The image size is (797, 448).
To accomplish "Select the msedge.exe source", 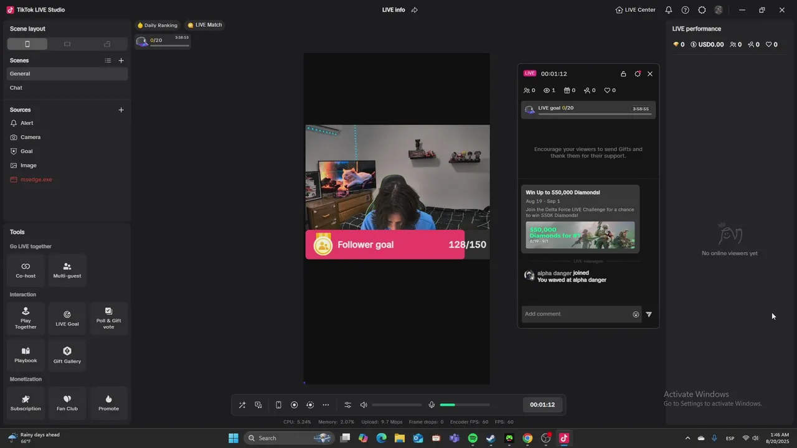I will click(67, 179).
